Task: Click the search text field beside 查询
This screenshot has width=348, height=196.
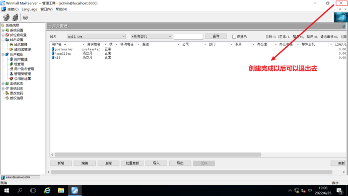Action: click(188, 37)
